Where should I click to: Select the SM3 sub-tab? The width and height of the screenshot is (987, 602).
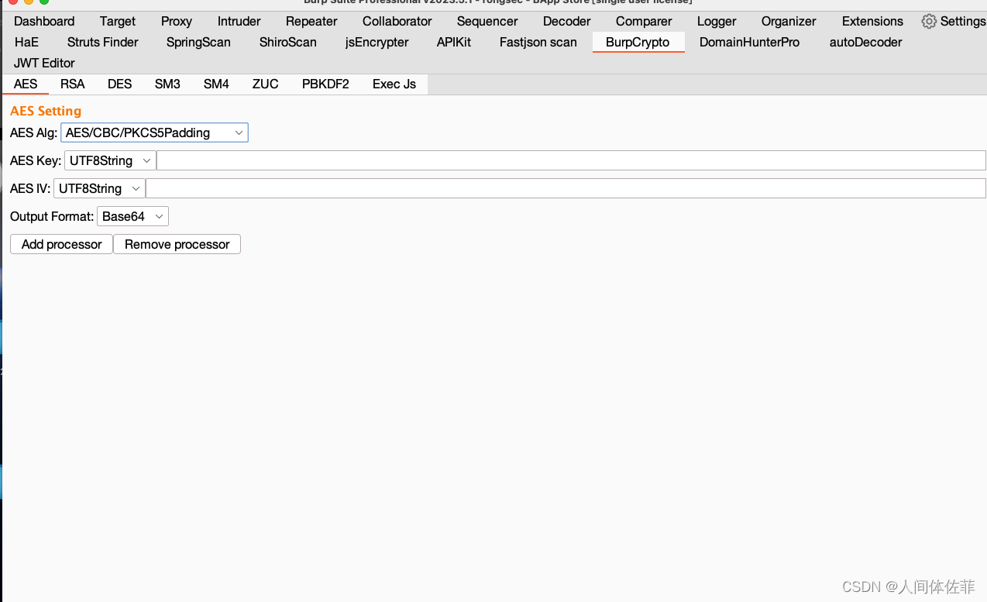point(167,84)
